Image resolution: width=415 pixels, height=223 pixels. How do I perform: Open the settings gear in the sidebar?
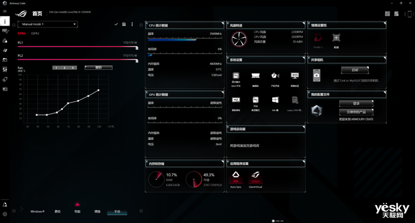click(x=5, y=214)
